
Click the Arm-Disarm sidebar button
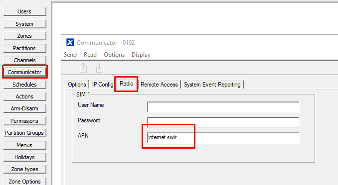tap(24, 108)
